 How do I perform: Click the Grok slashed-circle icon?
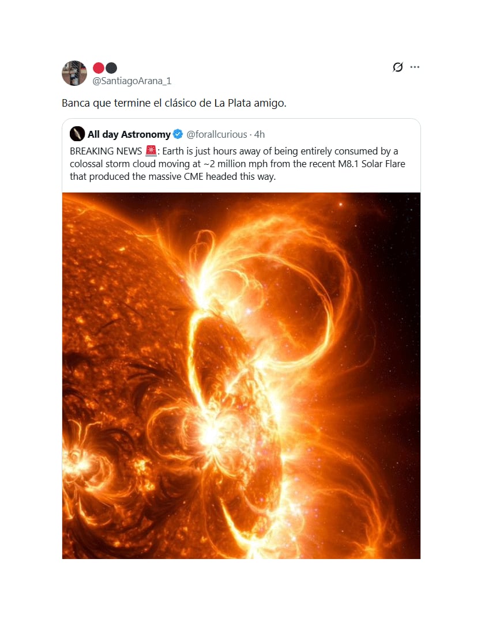tap(397, 67)
